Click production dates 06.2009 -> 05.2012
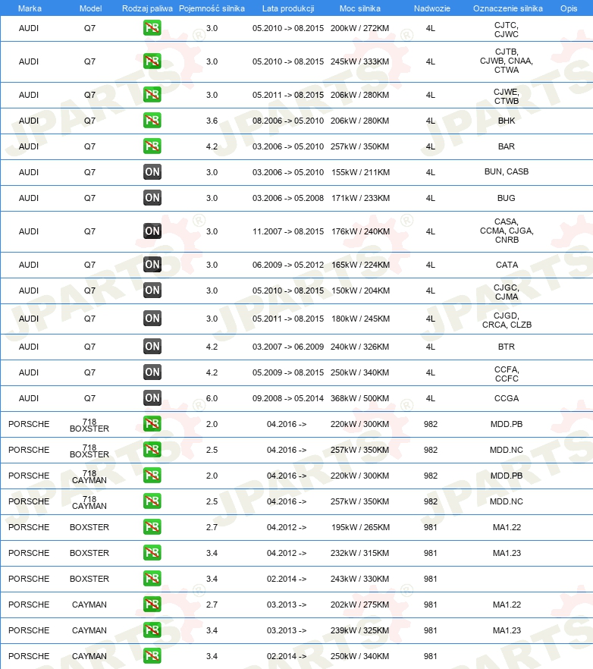The height and width of the screenshot is (669, 593). coord(288,265)
